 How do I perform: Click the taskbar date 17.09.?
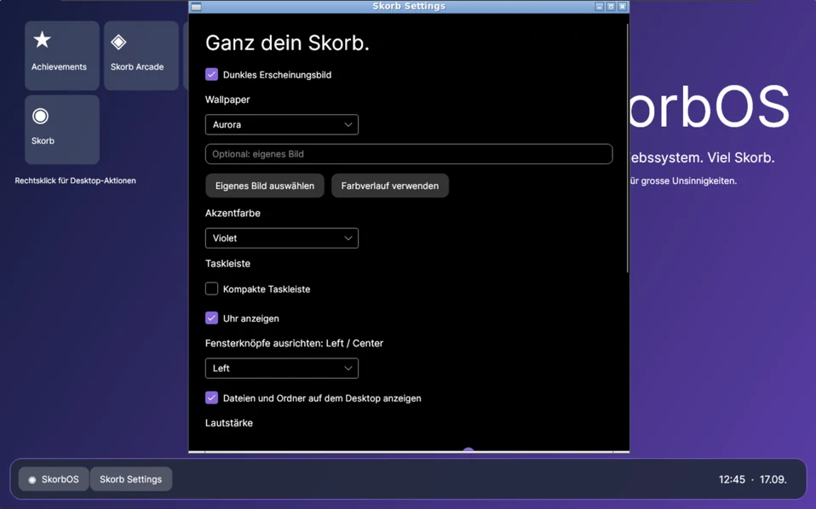[773, 479]
